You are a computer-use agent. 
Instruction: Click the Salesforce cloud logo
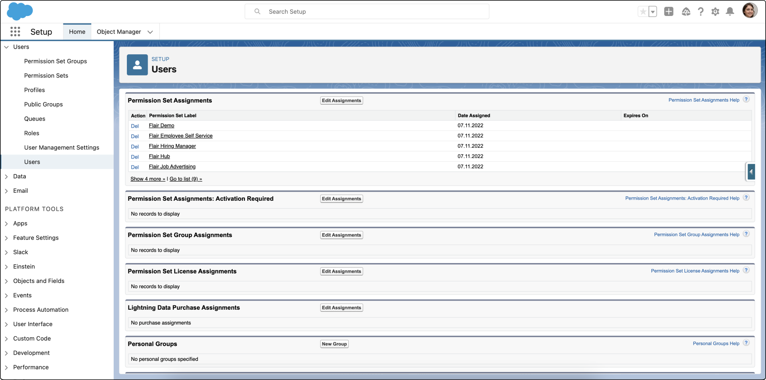pos(20,11)
